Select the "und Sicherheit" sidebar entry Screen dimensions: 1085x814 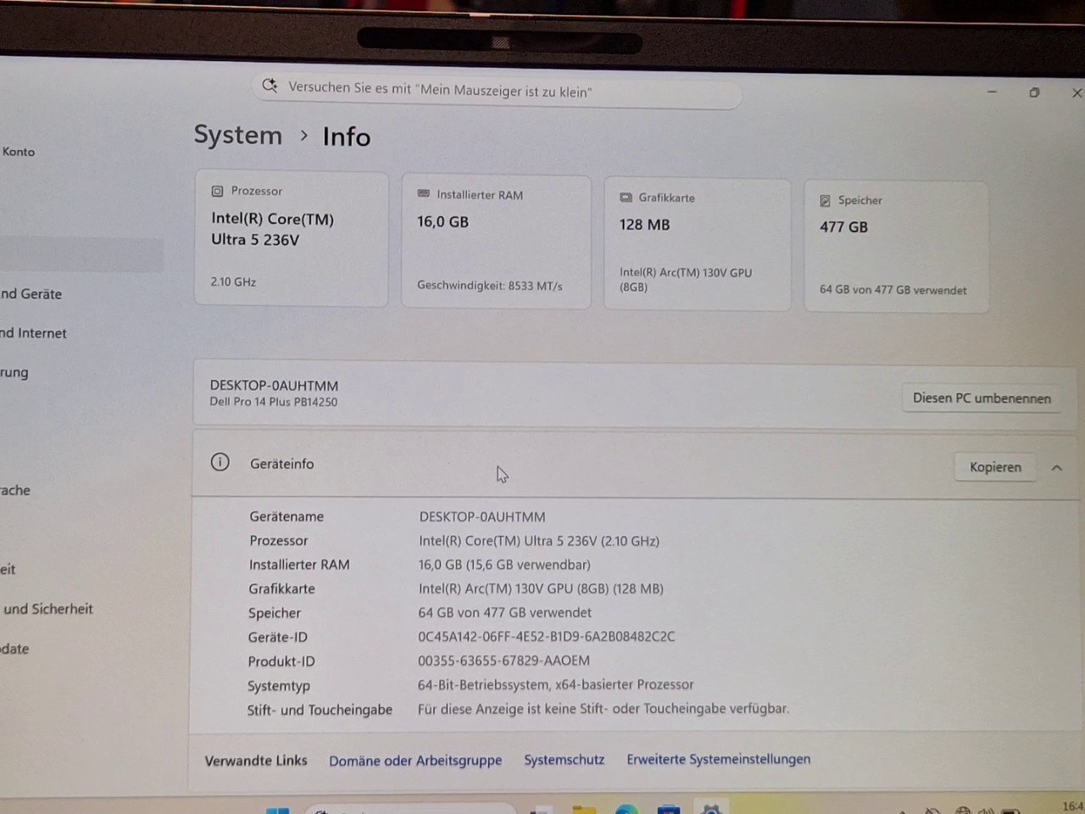[x=47, y=609]
